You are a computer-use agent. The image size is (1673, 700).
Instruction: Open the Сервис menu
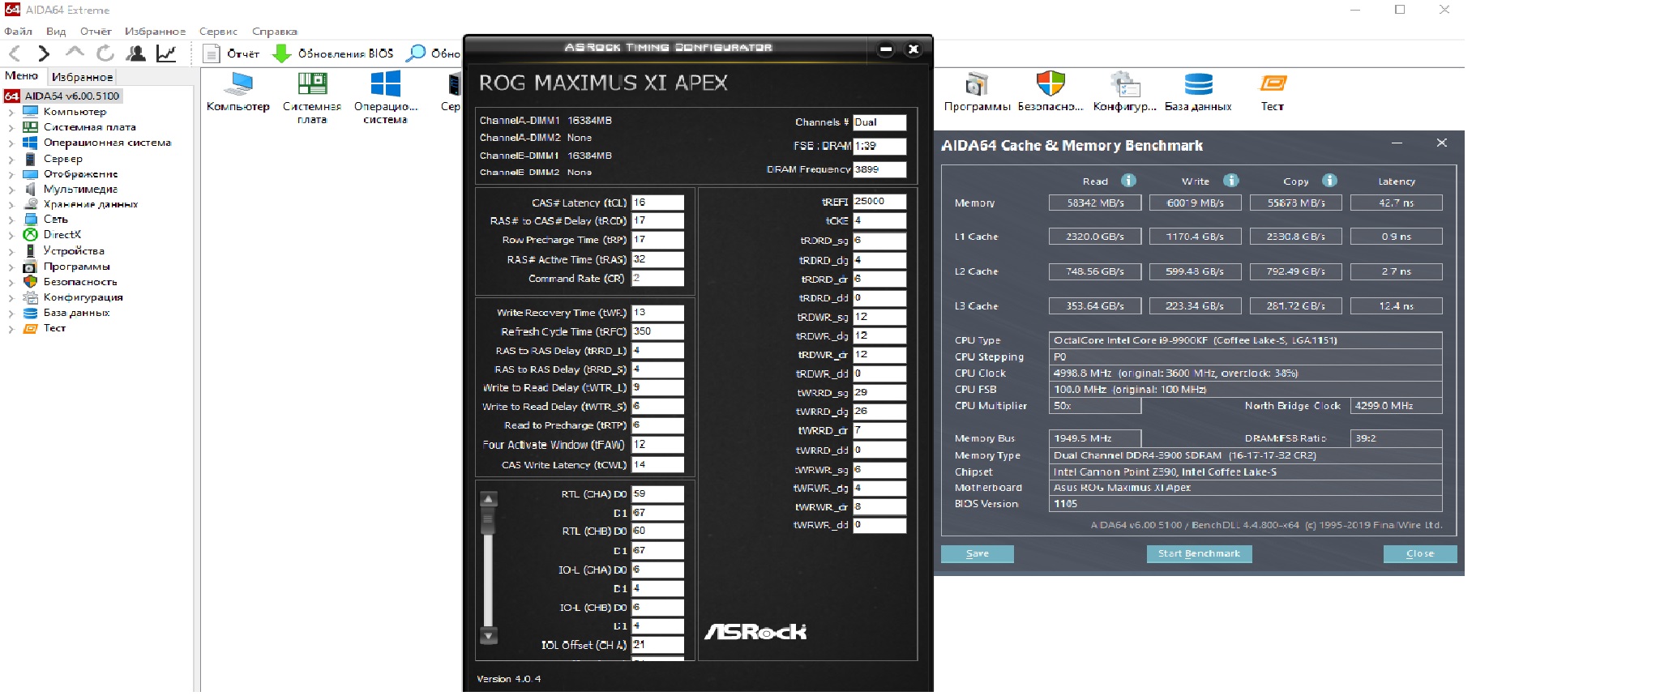point(218,32)
